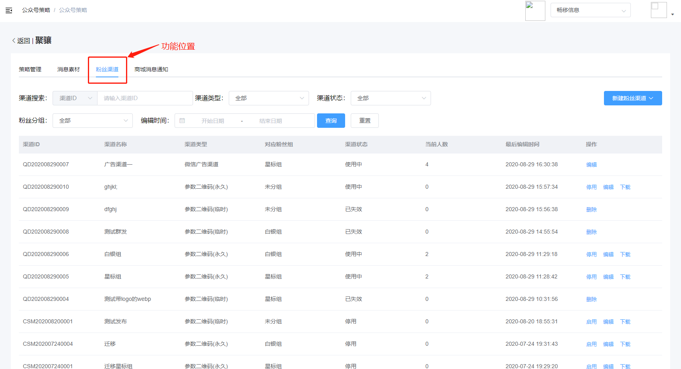
Task: Switch to the 消息素材 tab
Action: (x=69, y=69)
